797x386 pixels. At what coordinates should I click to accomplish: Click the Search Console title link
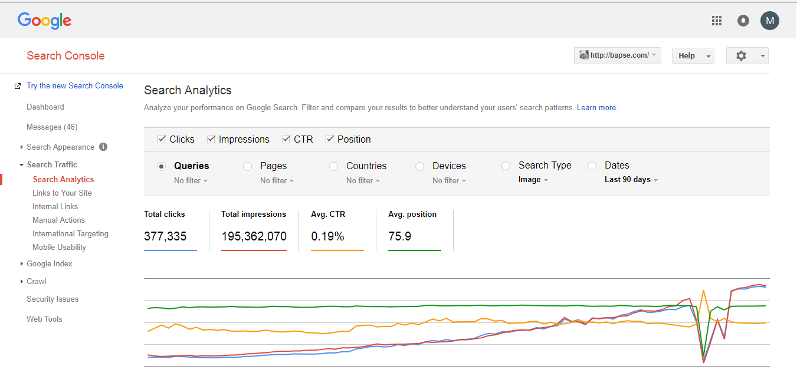click(x=65, y=56)
